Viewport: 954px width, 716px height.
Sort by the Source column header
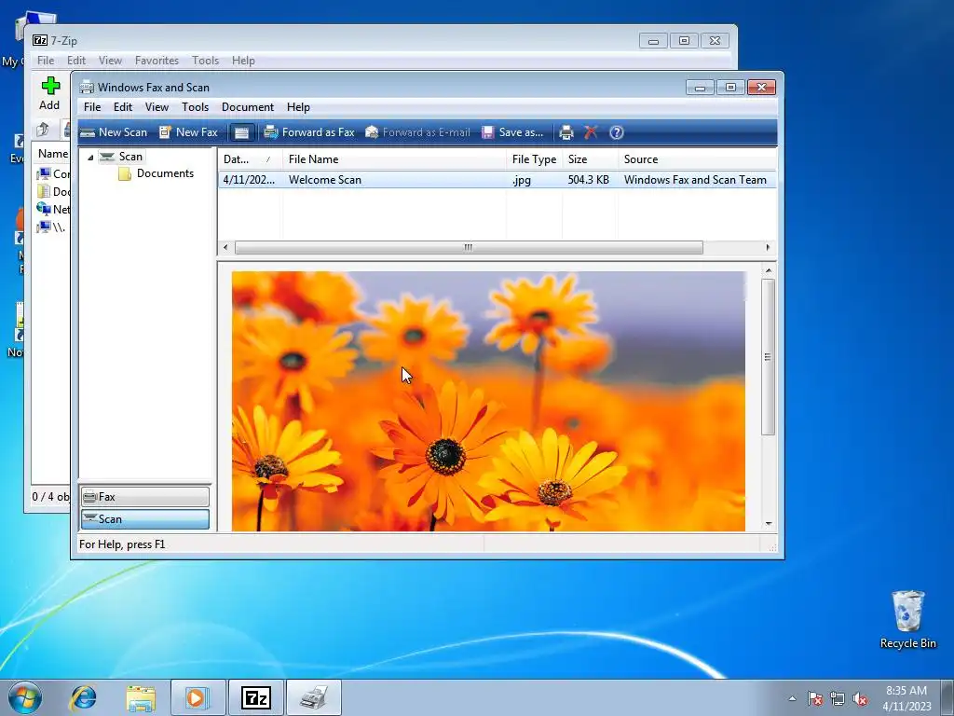pyautogui.click(x=698, y=159)
